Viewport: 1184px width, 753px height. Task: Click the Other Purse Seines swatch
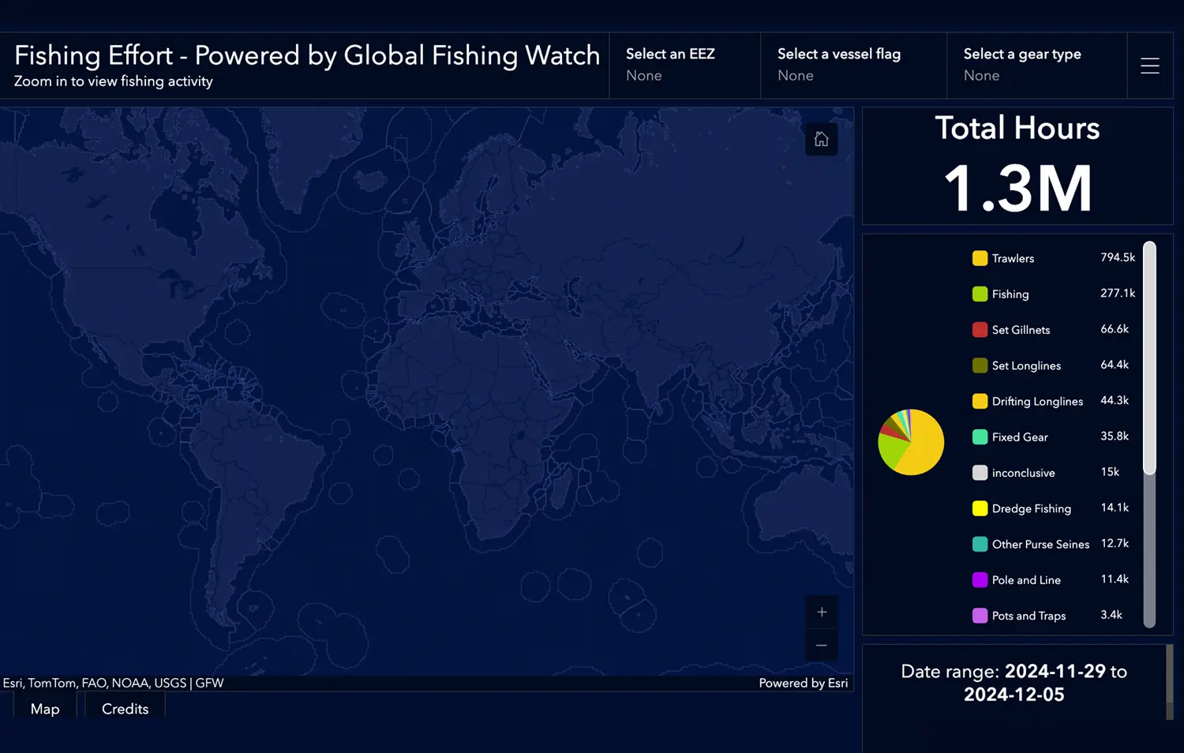point(980,544)
